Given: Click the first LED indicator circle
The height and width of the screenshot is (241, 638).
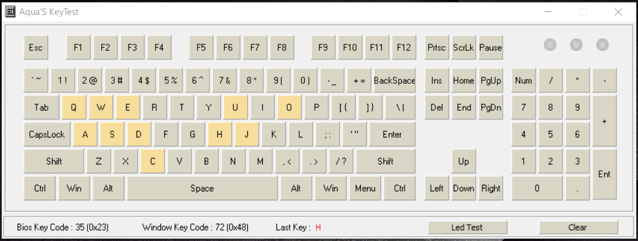Looking at the screenshot, I should click(550, 45).
